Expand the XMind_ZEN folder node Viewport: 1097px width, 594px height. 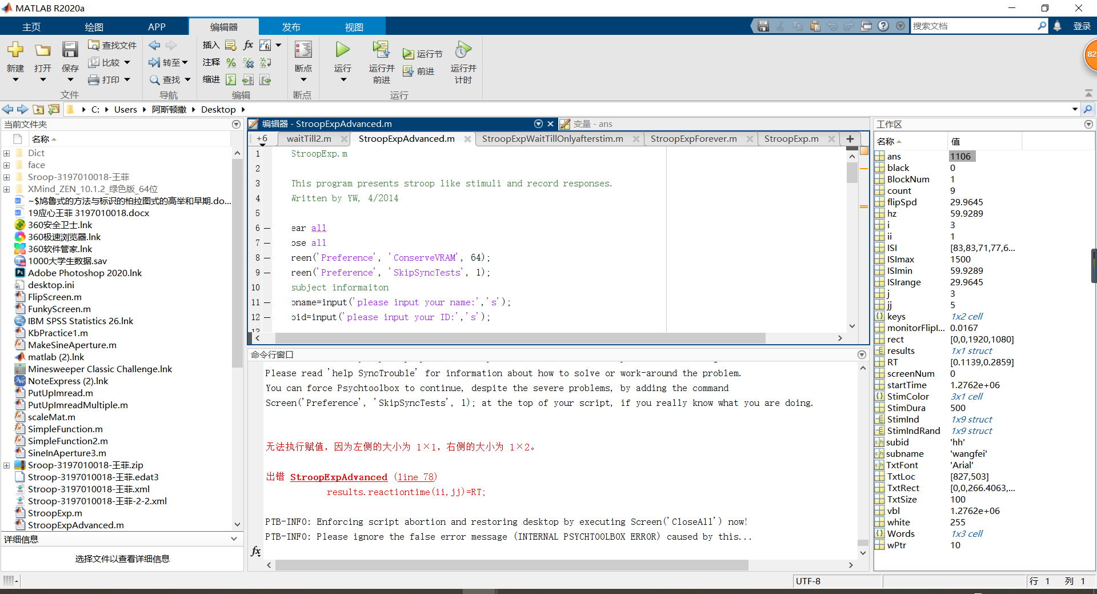(x=6, y=189)
